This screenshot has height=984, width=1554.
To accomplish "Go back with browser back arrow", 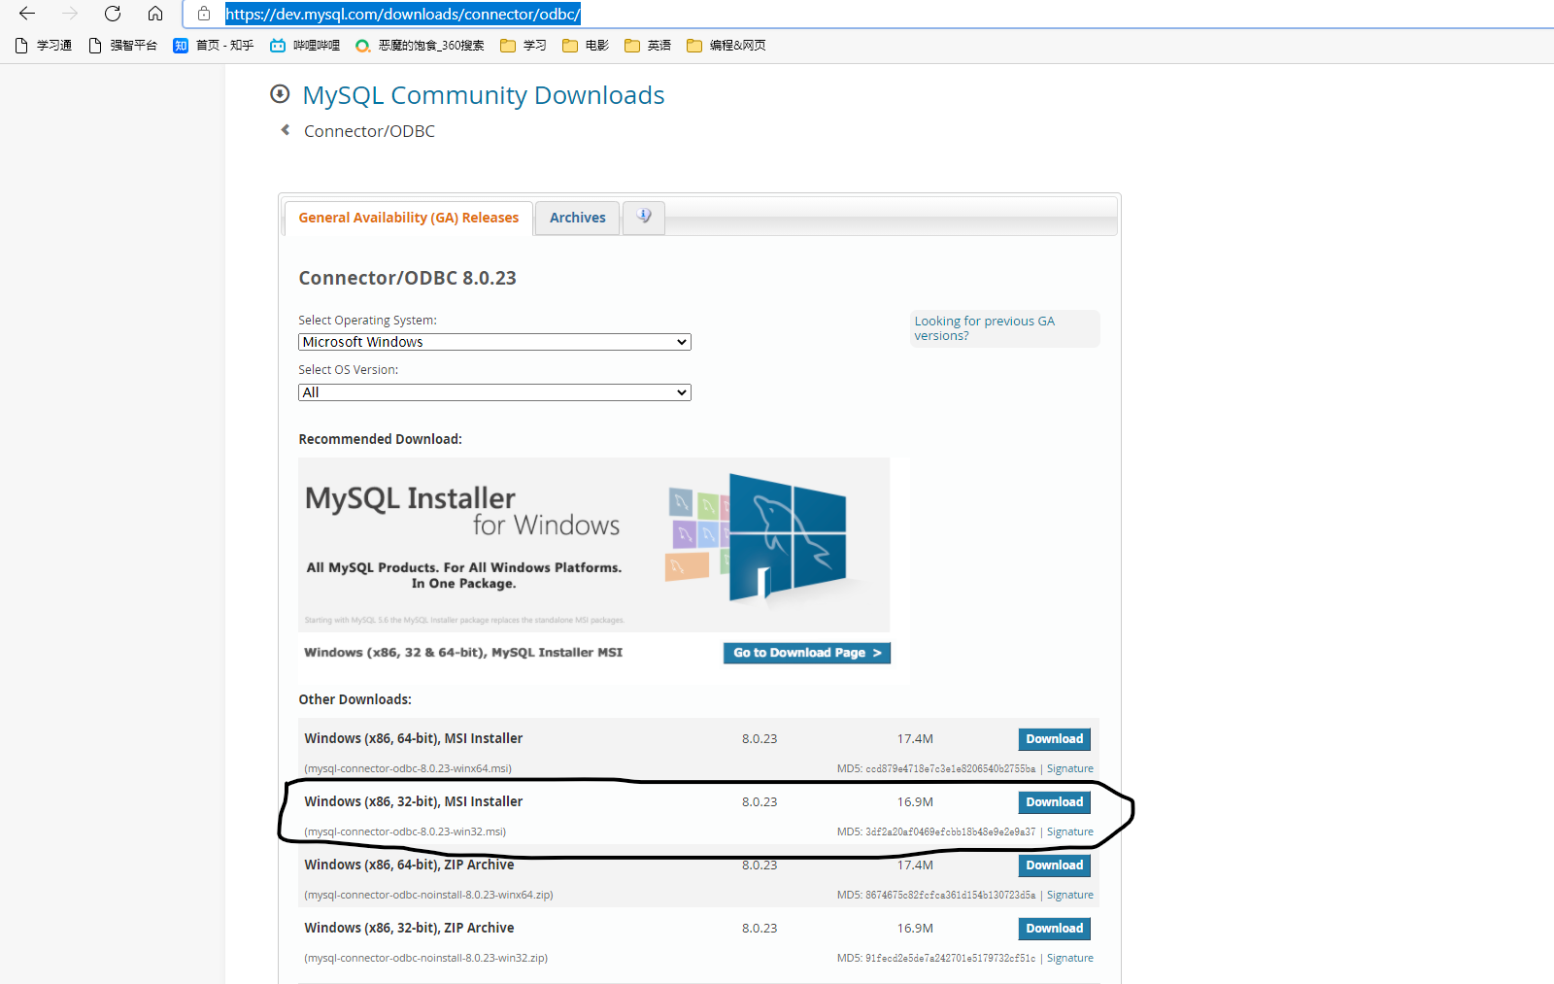I will [27, 14].
